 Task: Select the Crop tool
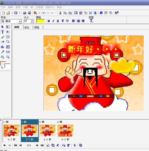(8, 47)
